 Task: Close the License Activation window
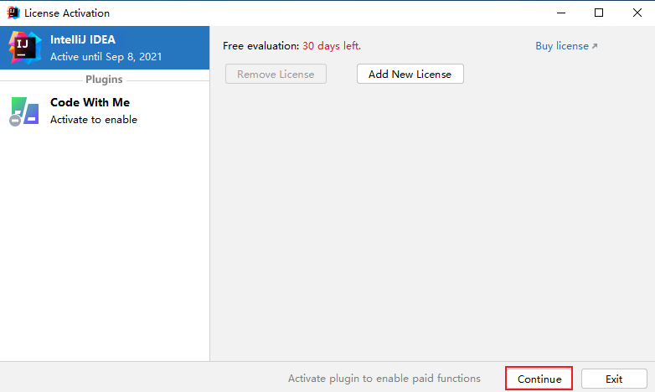coord(637,13)
